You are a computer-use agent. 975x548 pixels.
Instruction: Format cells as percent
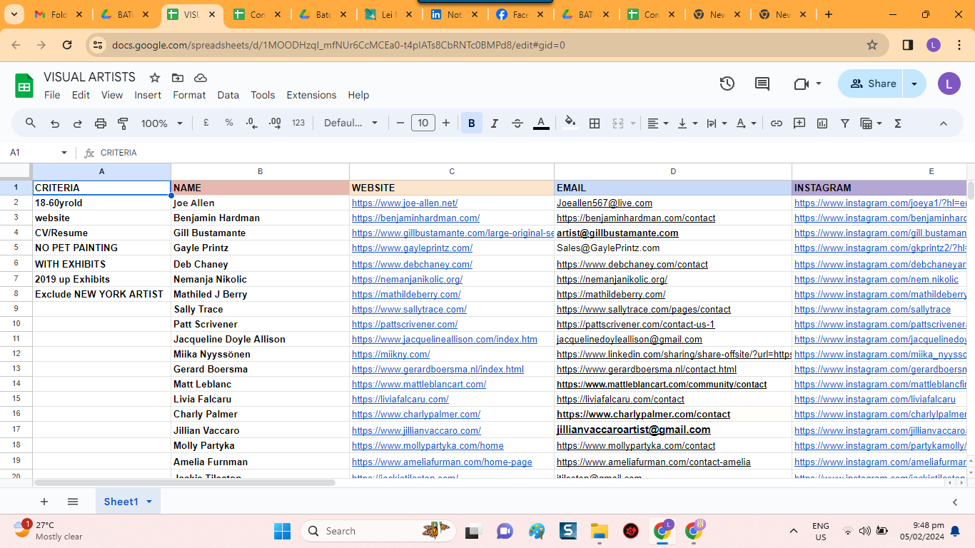point(229,123)
